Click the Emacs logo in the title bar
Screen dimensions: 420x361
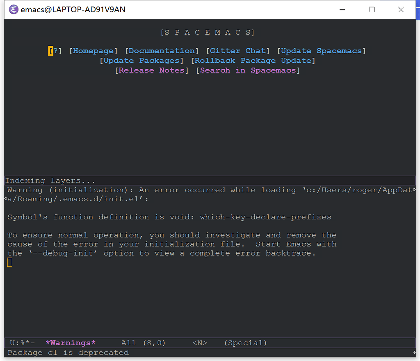tap(14, 9)
